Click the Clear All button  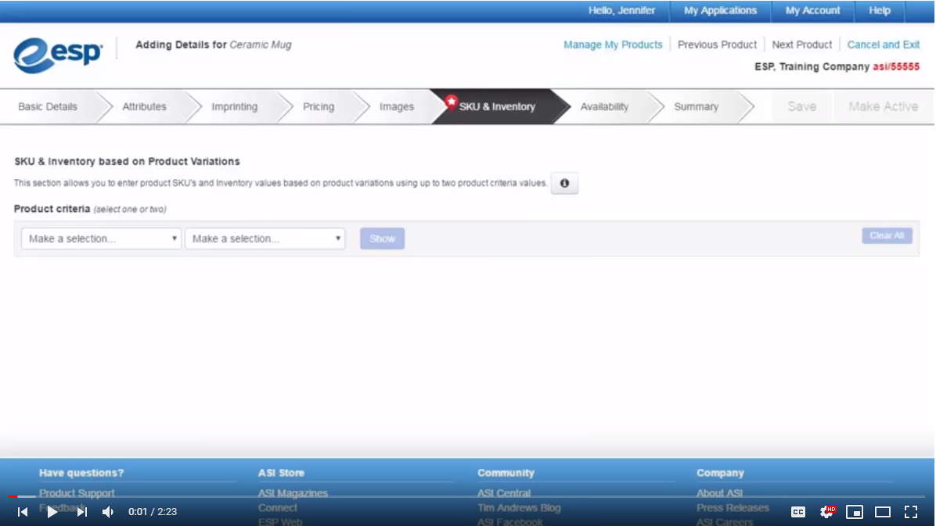click(887, 235)
